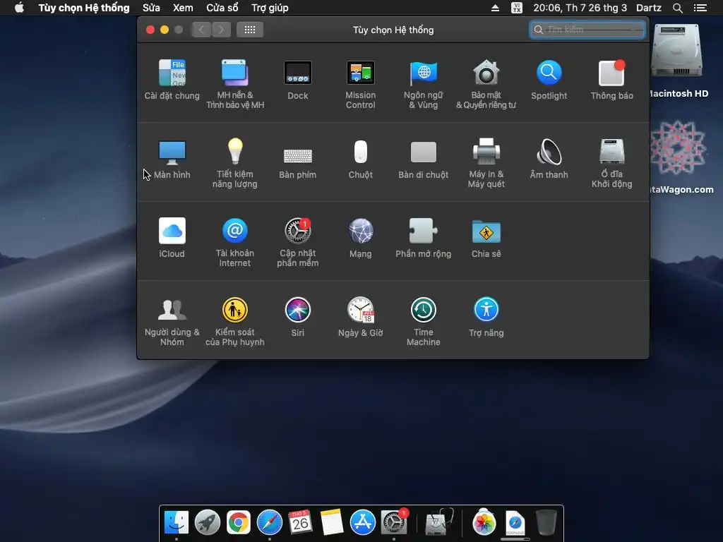Open Tiết kiệm năng lượng pane
Image resolution: width=723 pixels, height=542 pixels.
tap(234, 163)
